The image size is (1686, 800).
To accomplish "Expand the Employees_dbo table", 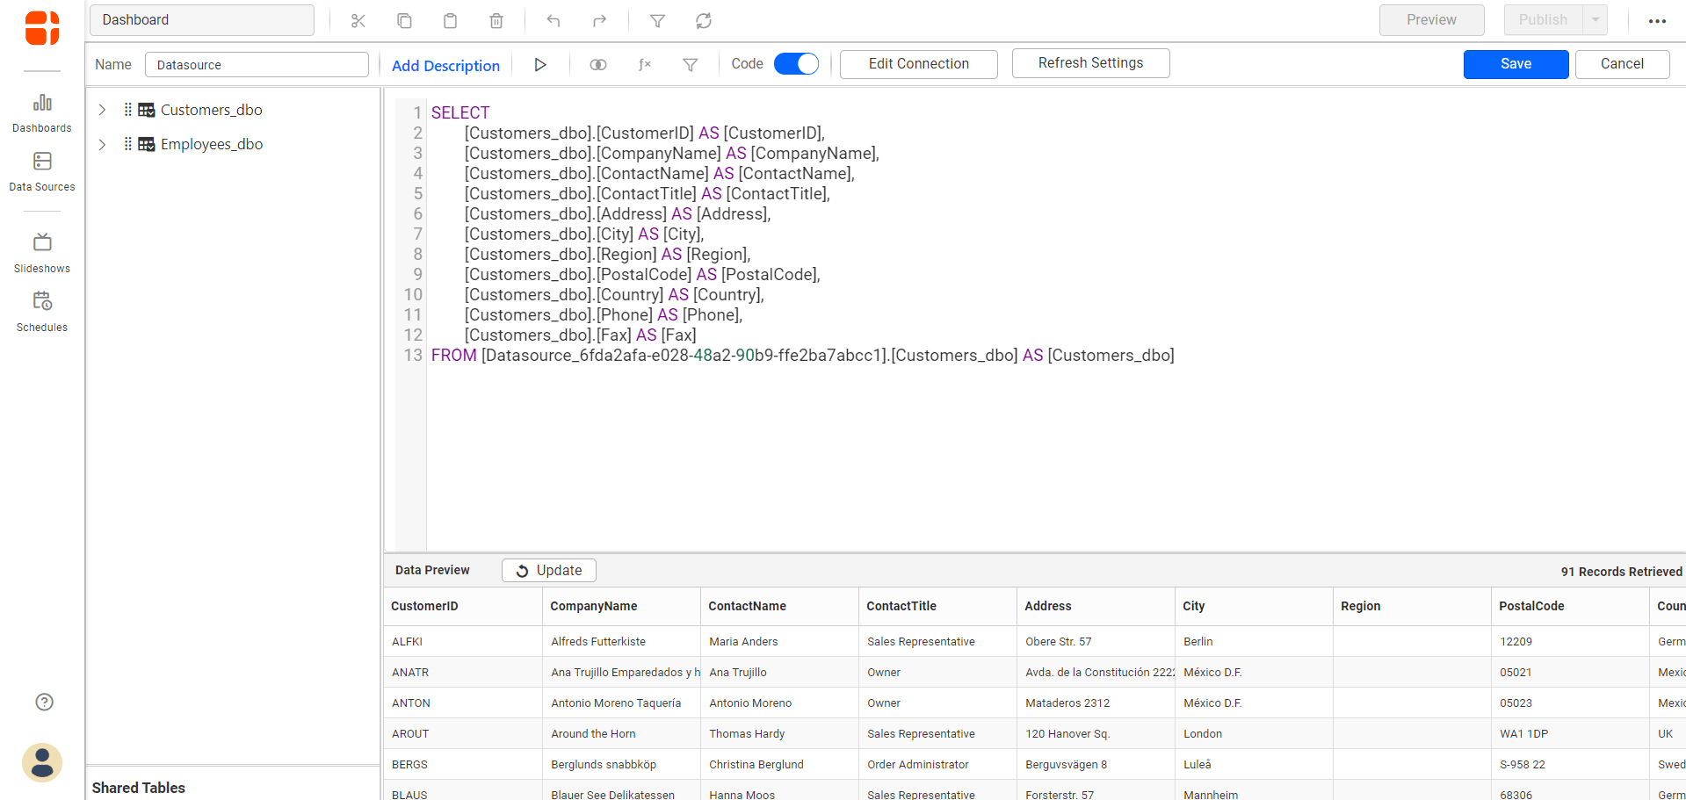I will (101, 144).
